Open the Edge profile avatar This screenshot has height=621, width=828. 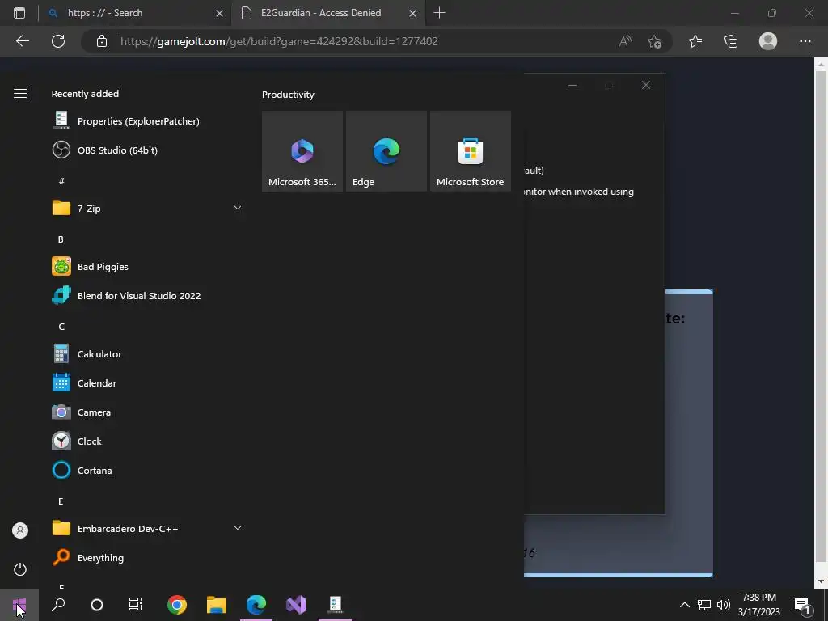point(768,41)
